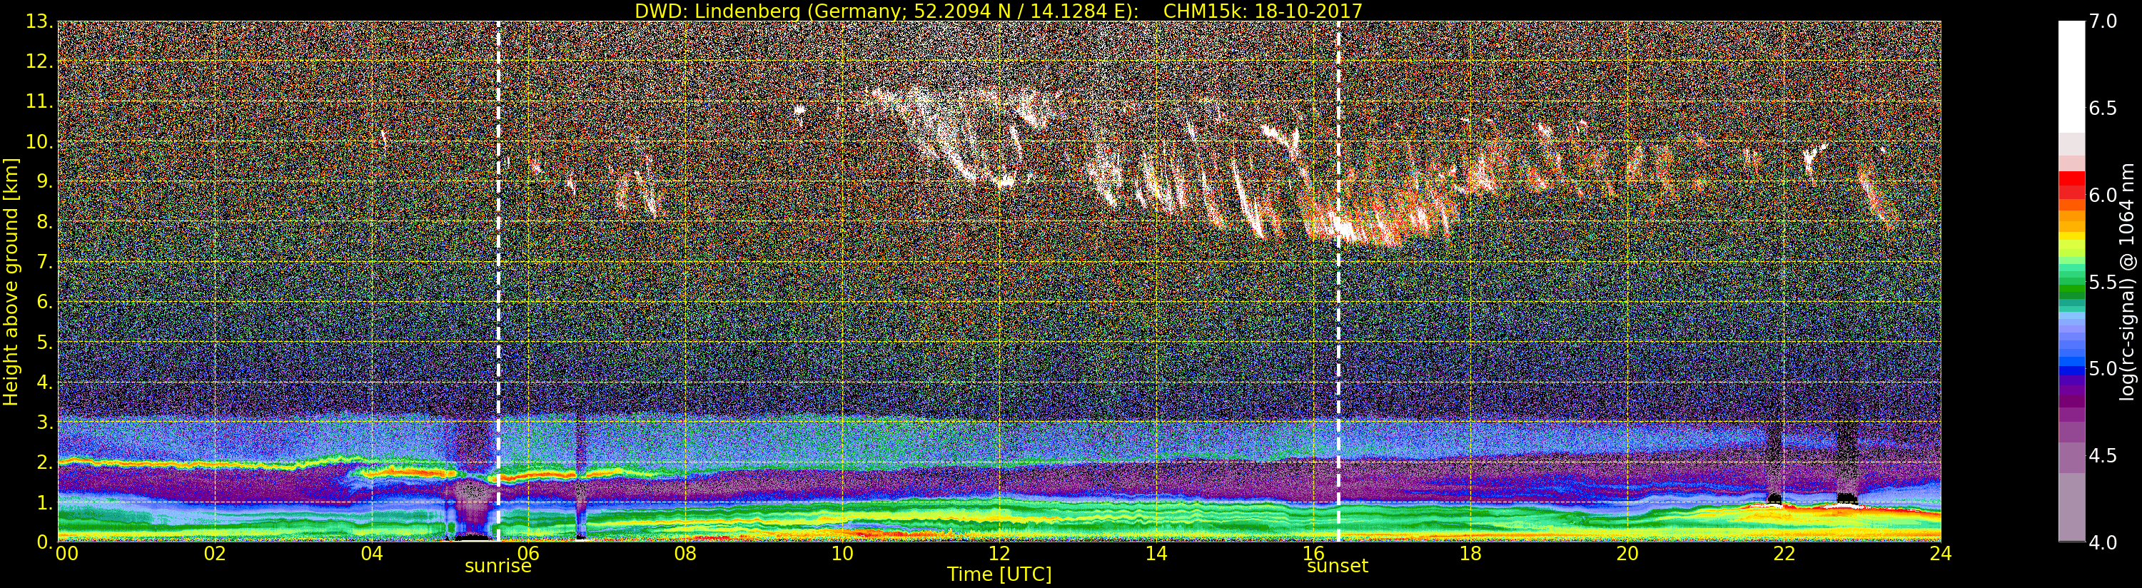Click the 'sunset' label below the axis
2142x588 pixels.
point(1337,567)
